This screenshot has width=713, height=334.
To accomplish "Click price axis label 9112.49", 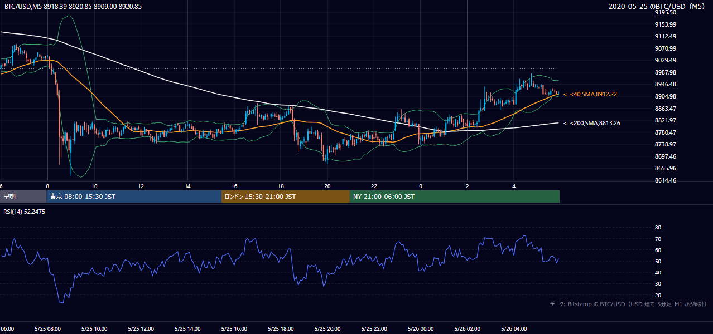I will point(666,36).
